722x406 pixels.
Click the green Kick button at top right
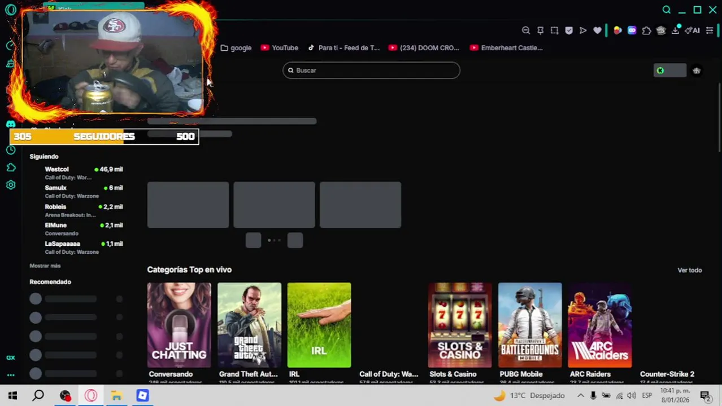669,70
